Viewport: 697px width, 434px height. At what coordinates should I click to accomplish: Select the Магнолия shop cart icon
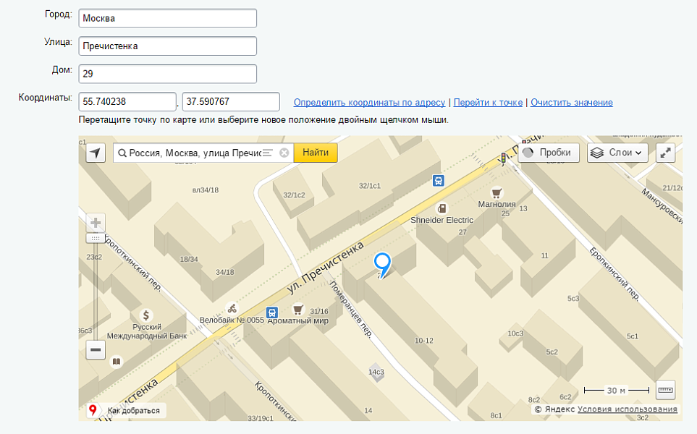(x=497, y=192)
